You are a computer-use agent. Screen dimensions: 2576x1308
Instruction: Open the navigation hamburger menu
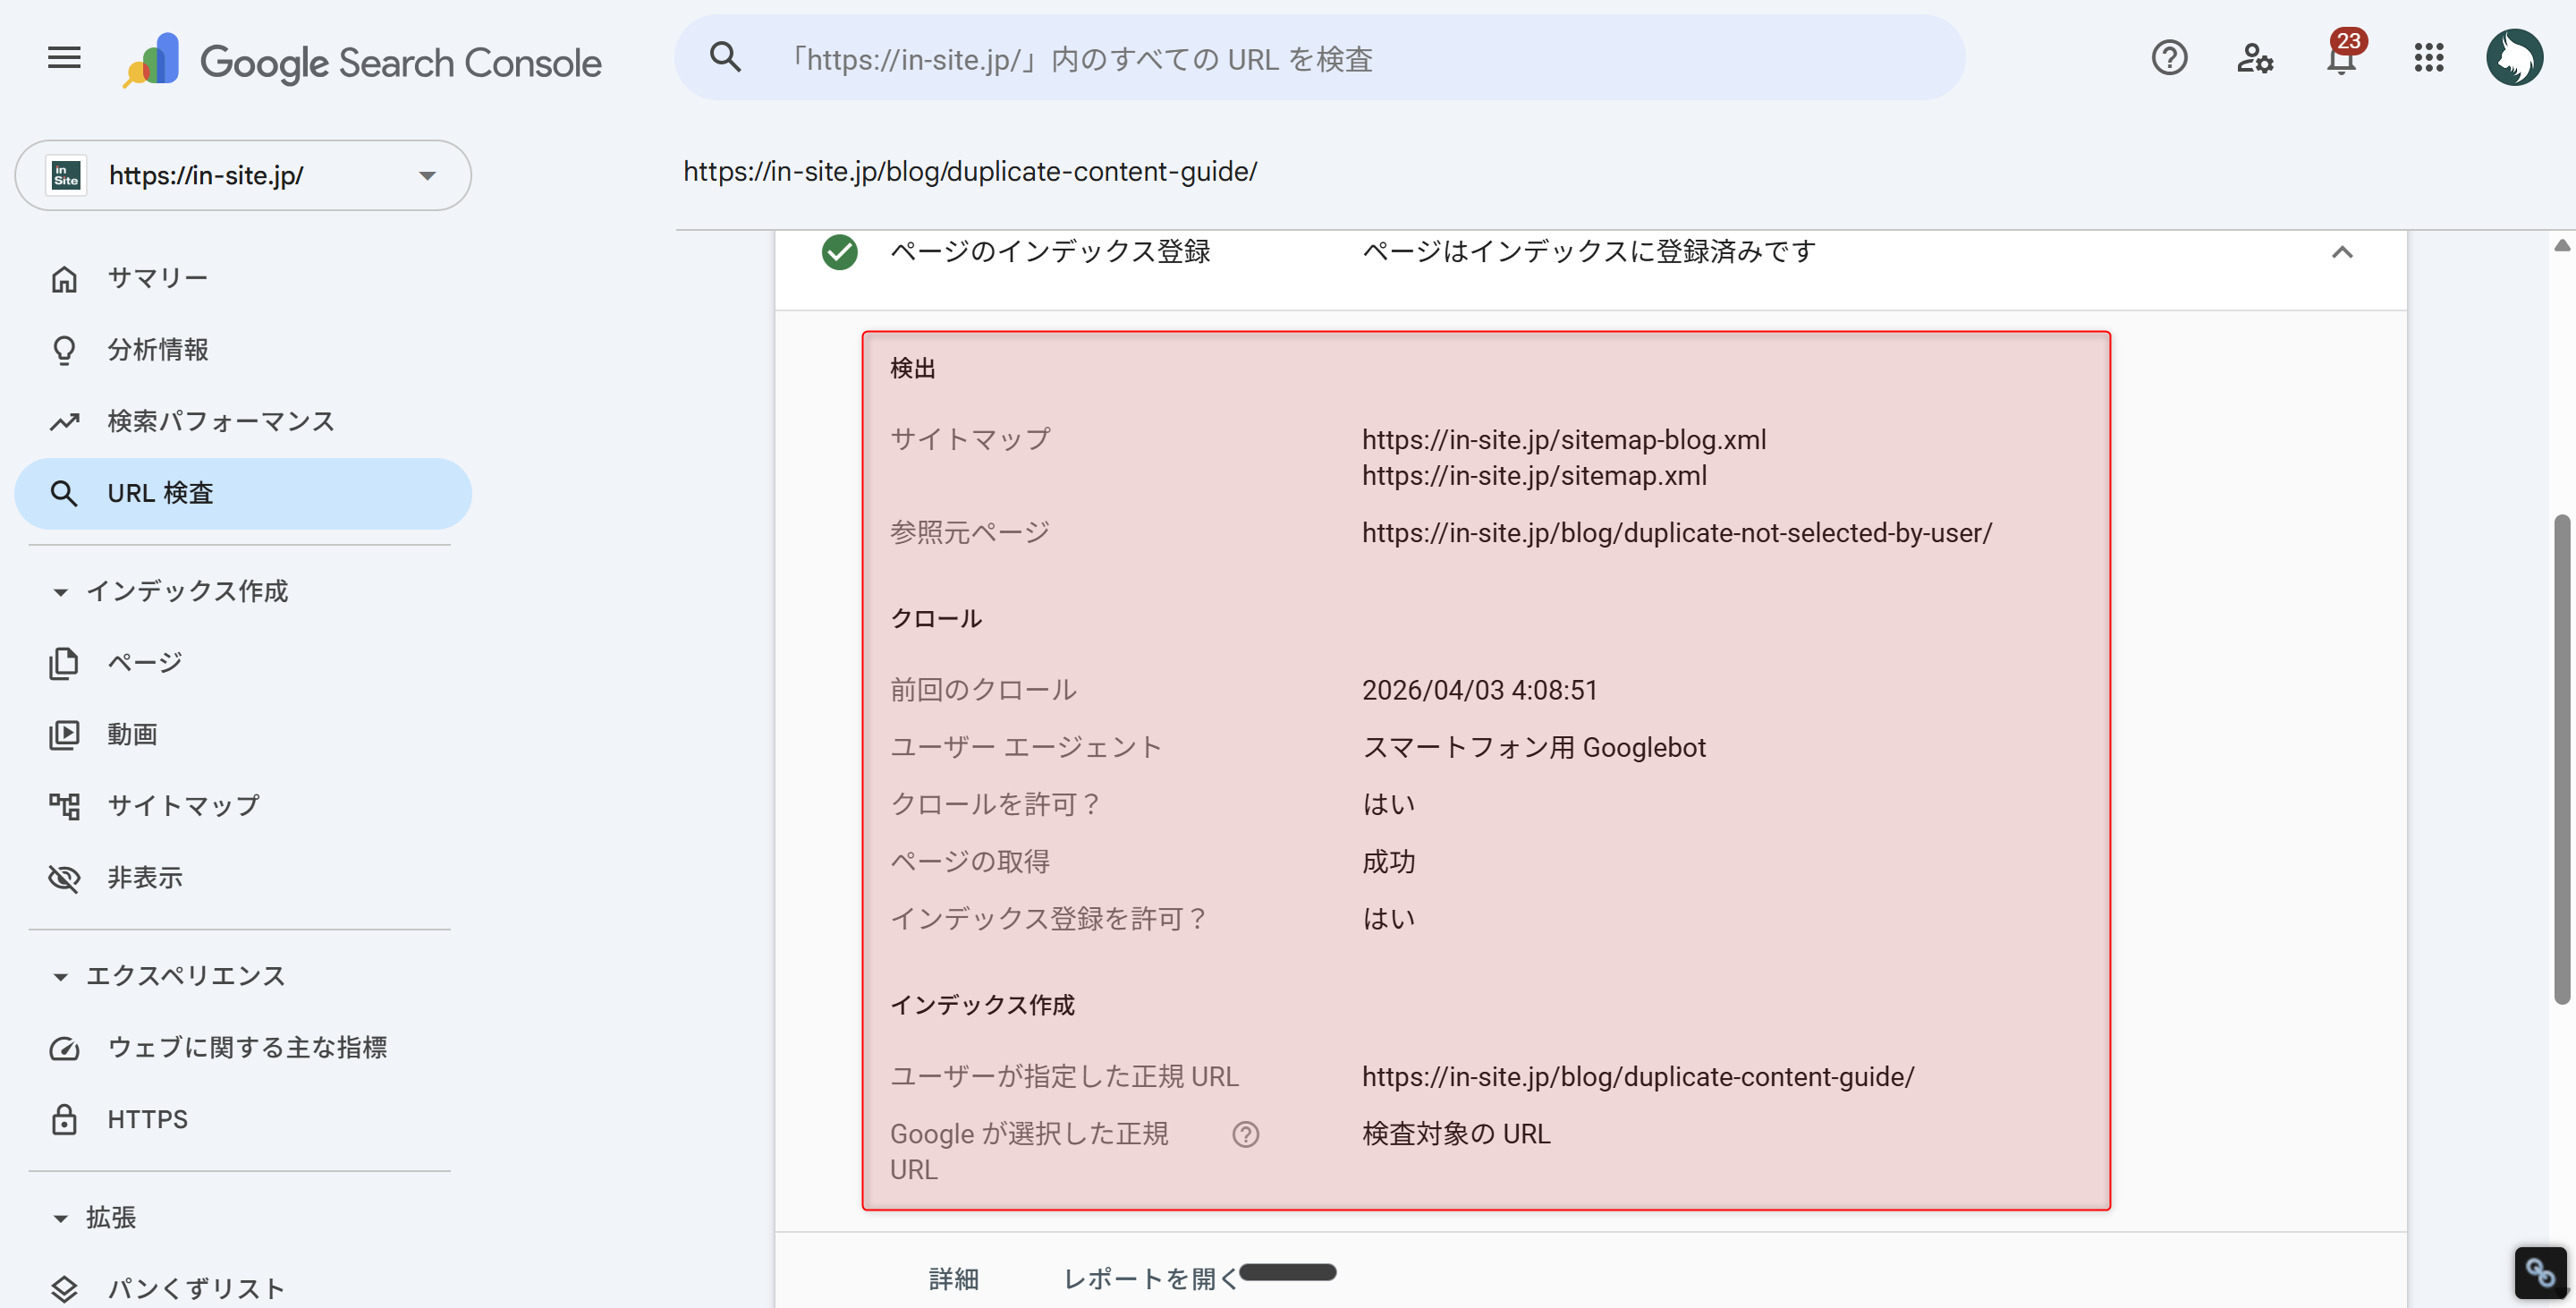point(63,58)
